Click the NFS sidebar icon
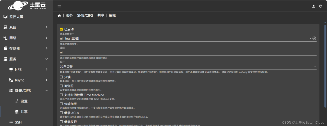 point(11,70)
